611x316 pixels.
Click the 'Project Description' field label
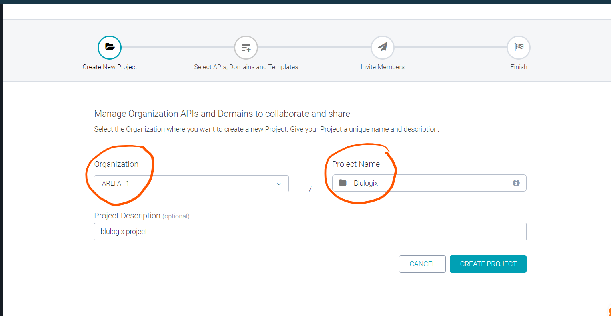point(127,216)
